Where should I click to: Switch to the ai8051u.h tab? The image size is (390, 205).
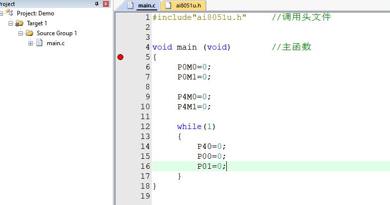point(183,5)
